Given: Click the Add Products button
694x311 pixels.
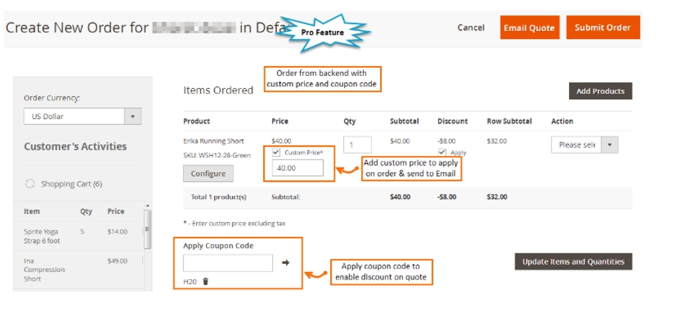Looking at the screenshot, I should pyautogui.click(x=600, y=91).
